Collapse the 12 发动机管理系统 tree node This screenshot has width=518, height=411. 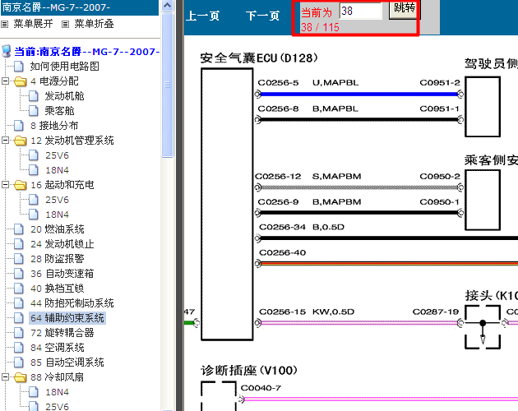[5, 140]
